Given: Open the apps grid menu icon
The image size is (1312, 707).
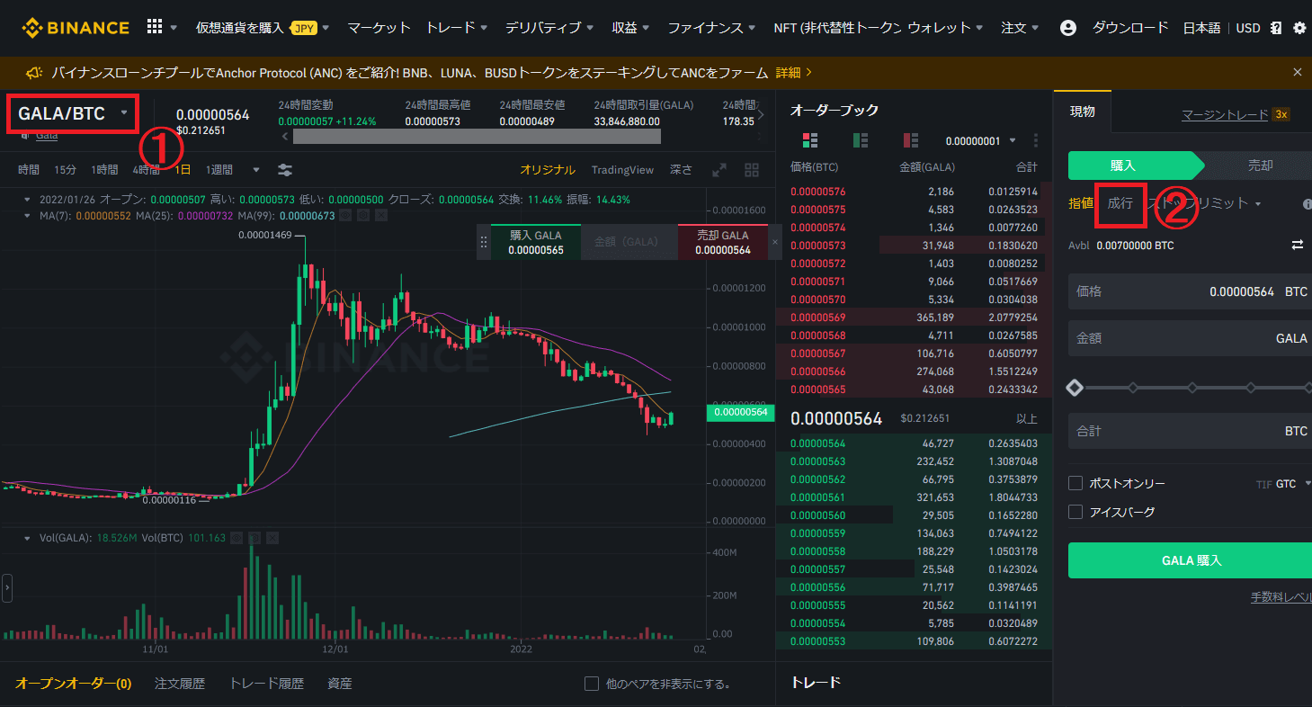Looking at the screenshot, I should (155, 27).
